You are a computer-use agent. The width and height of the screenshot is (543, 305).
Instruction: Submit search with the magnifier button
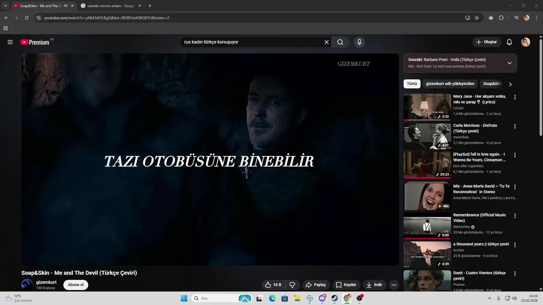pyautogui.click(x=340, y=42)
